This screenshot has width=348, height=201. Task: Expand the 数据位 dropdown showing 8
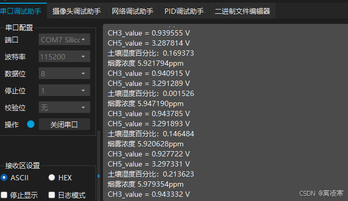pyautogui.click(x=64, y=73)
